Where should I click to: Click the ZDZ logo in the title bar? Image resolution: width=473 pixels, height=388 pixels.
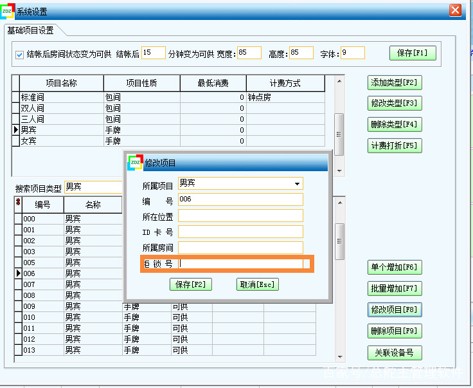tap(8, 10)
